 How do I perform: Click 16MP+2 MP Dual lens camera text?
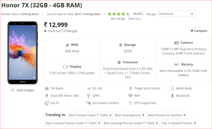(183, 51)
